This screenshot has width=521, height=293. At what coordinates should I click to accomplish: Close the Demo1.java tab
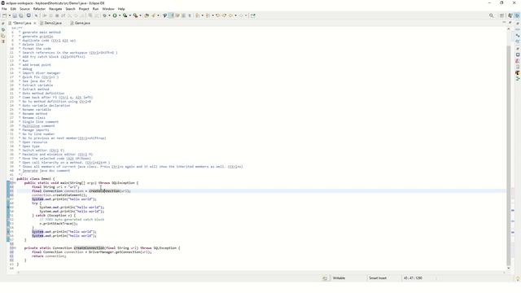(x=35, y=24)
